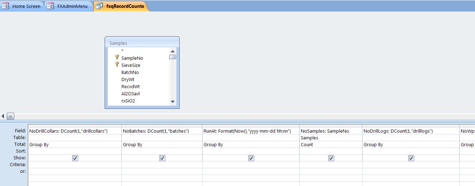Select the NoDrillCollars column selector bar
475x186 pixels.
pos(75,126)
